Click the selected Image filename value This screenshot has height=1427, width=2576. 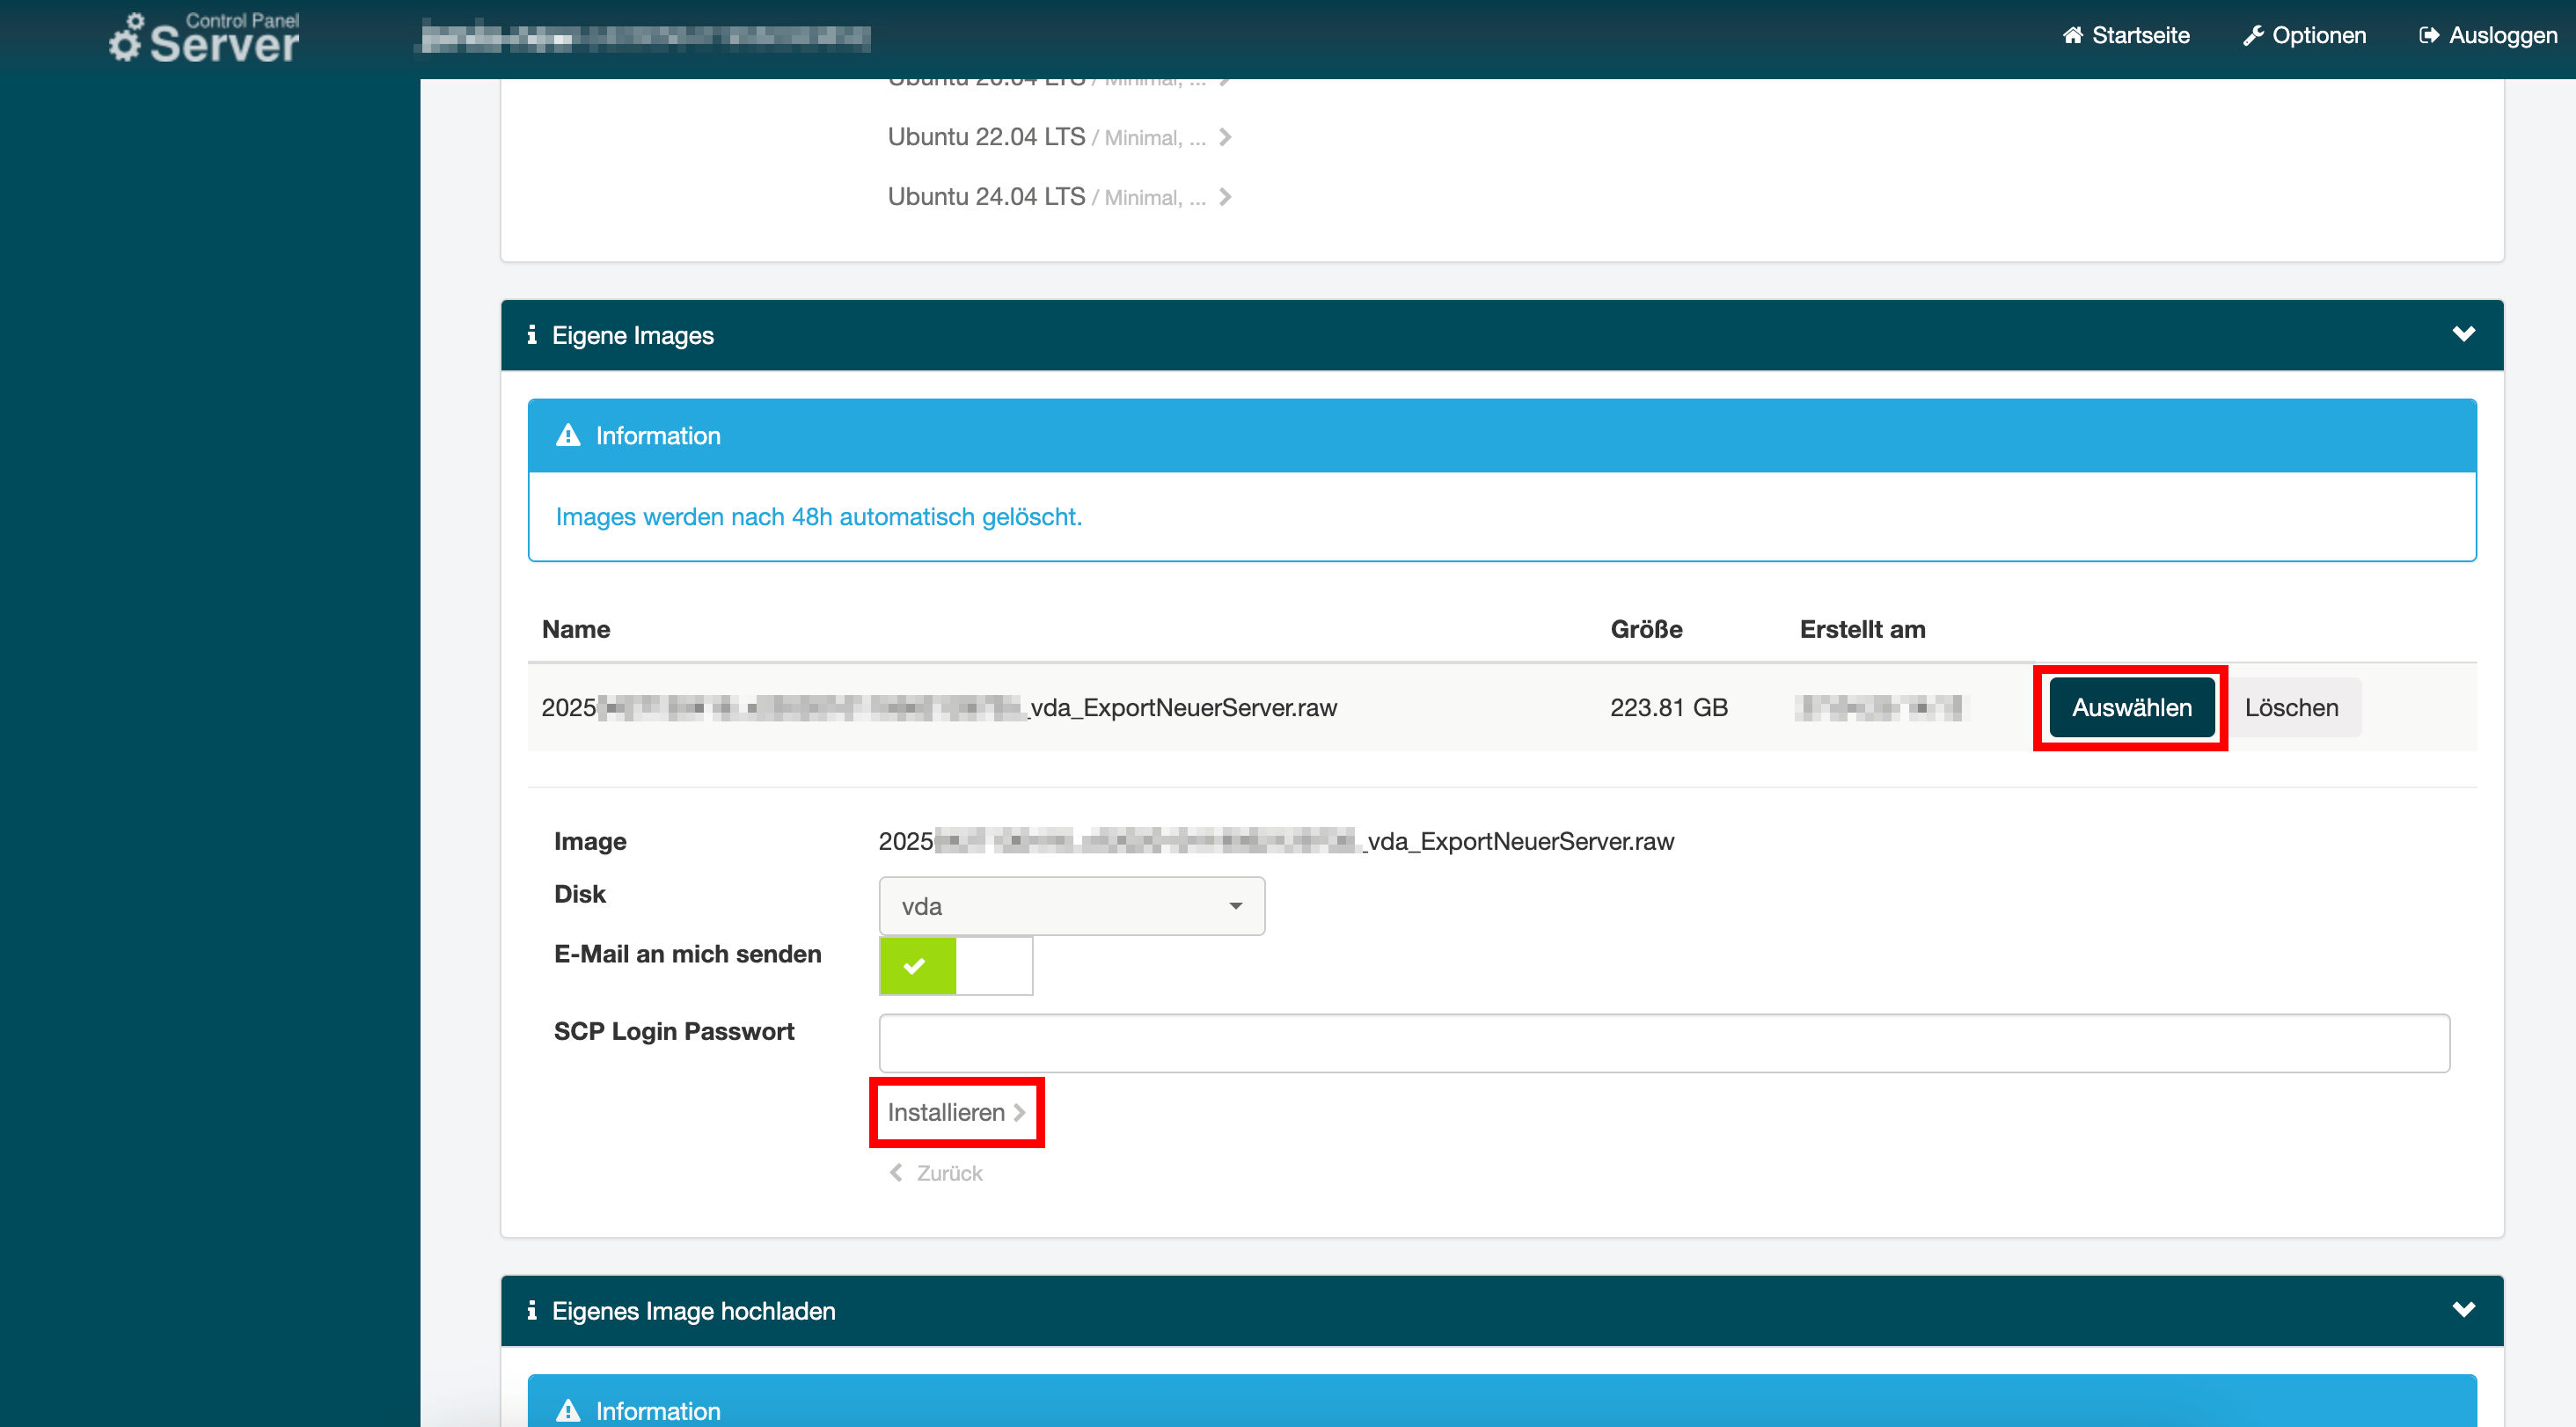(1276, 841)
